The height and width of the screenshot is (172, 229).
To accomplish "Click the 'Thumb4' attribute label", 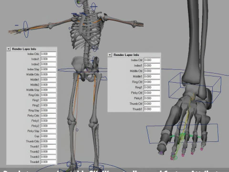I will pos(34,162).
